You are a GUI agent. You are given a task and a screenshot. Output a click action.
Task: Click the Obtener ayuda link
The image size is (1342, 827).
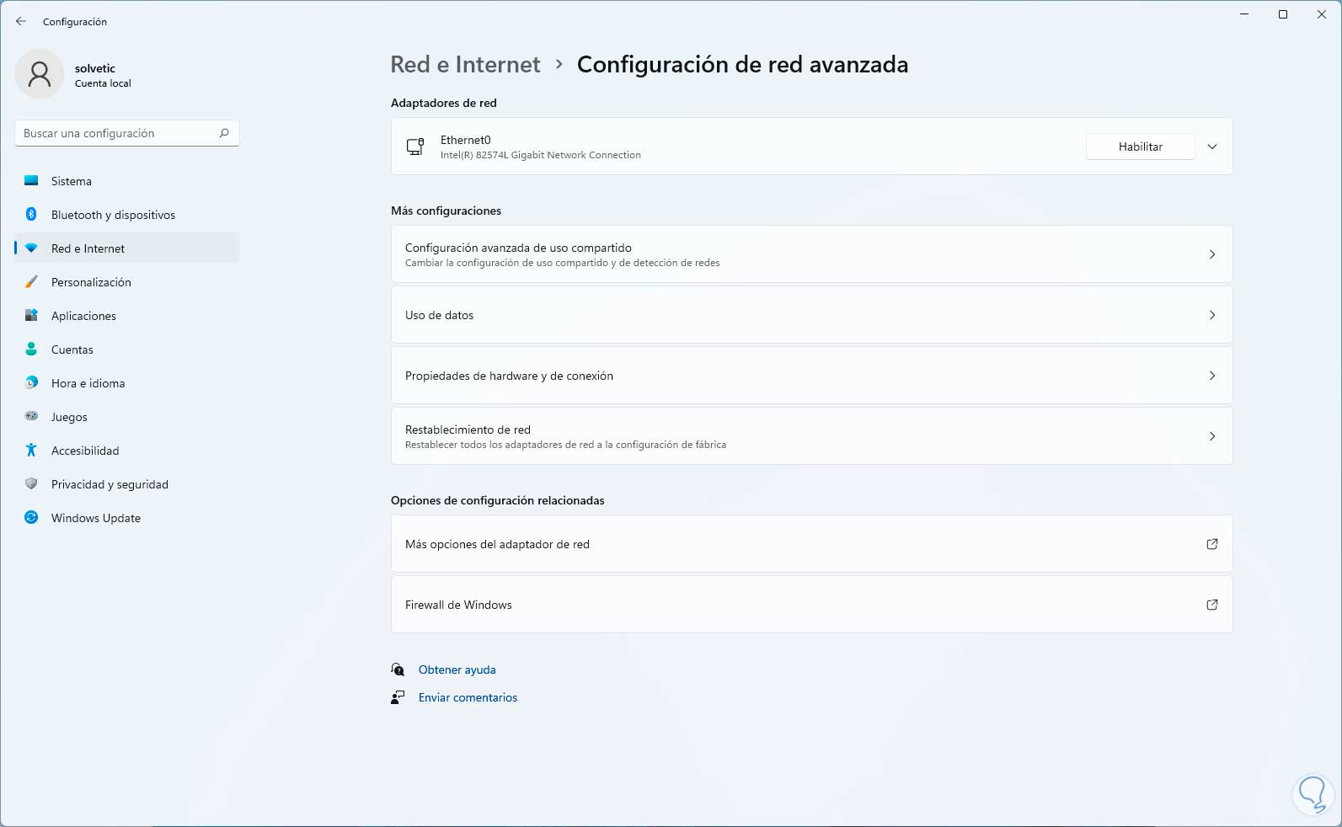pos(457,670)
